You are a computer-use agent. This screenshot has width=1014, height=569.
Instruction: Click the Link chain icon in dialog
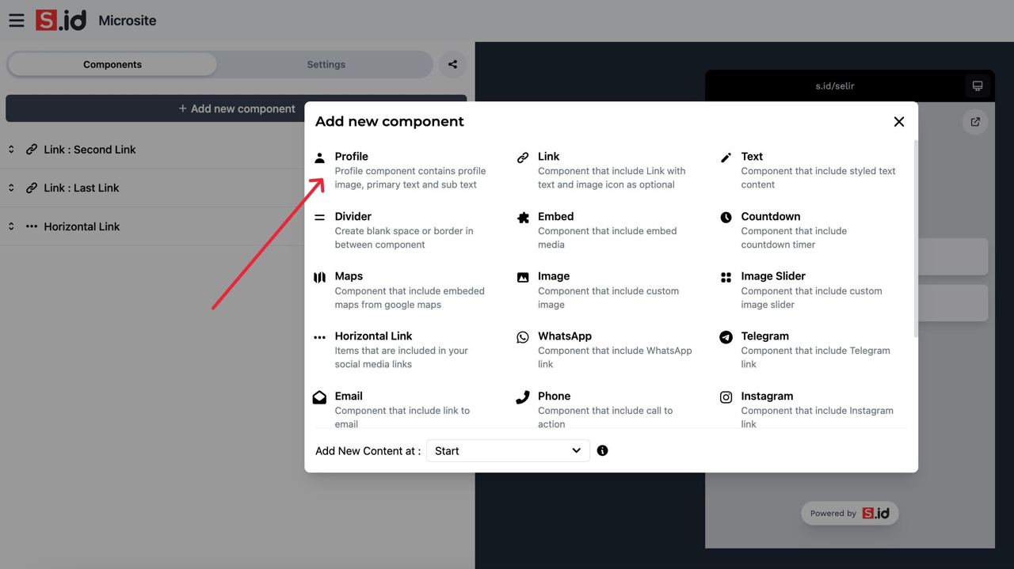pyautogui.click(x=523, y=157)
